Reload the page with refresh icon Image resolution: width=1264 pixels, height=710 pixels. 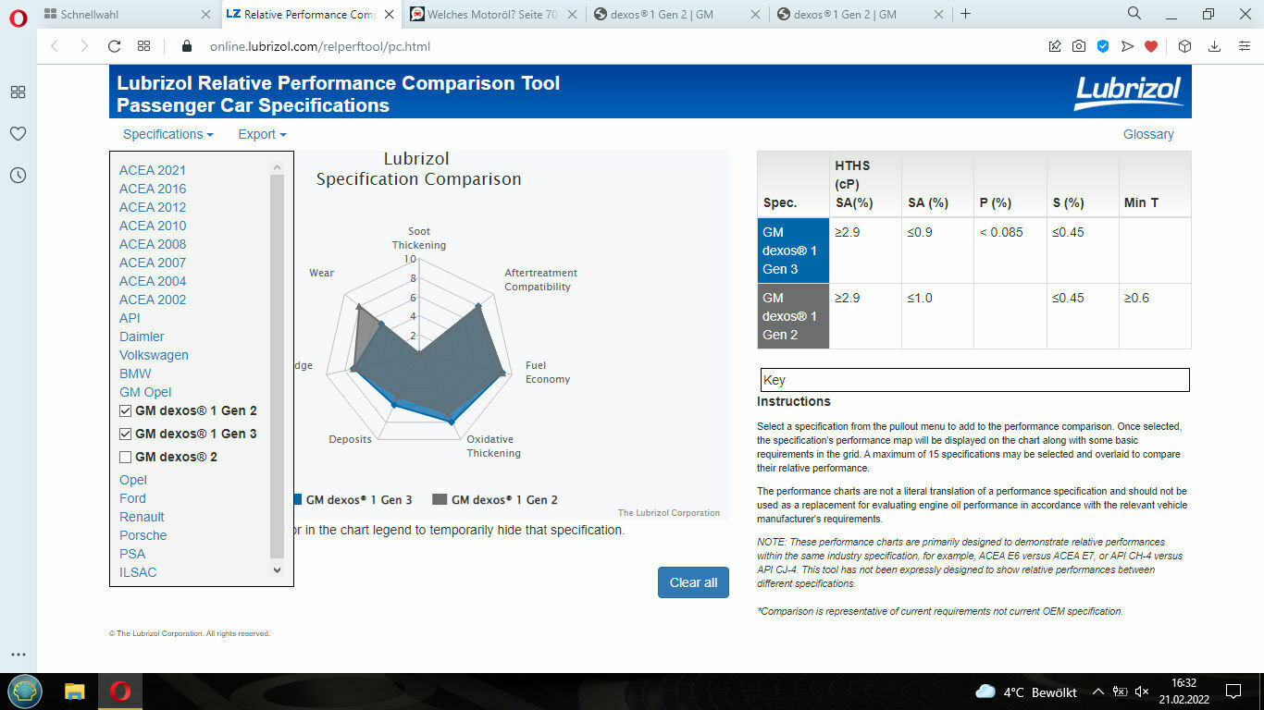point(115,46)
